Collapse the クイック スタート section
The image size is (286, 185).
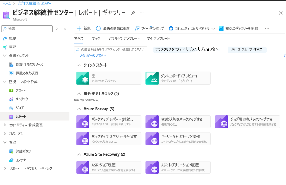79,65
